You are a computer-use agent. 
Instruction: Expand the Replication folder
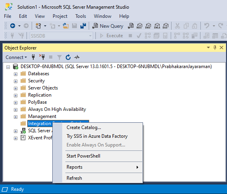click(15, 95)
